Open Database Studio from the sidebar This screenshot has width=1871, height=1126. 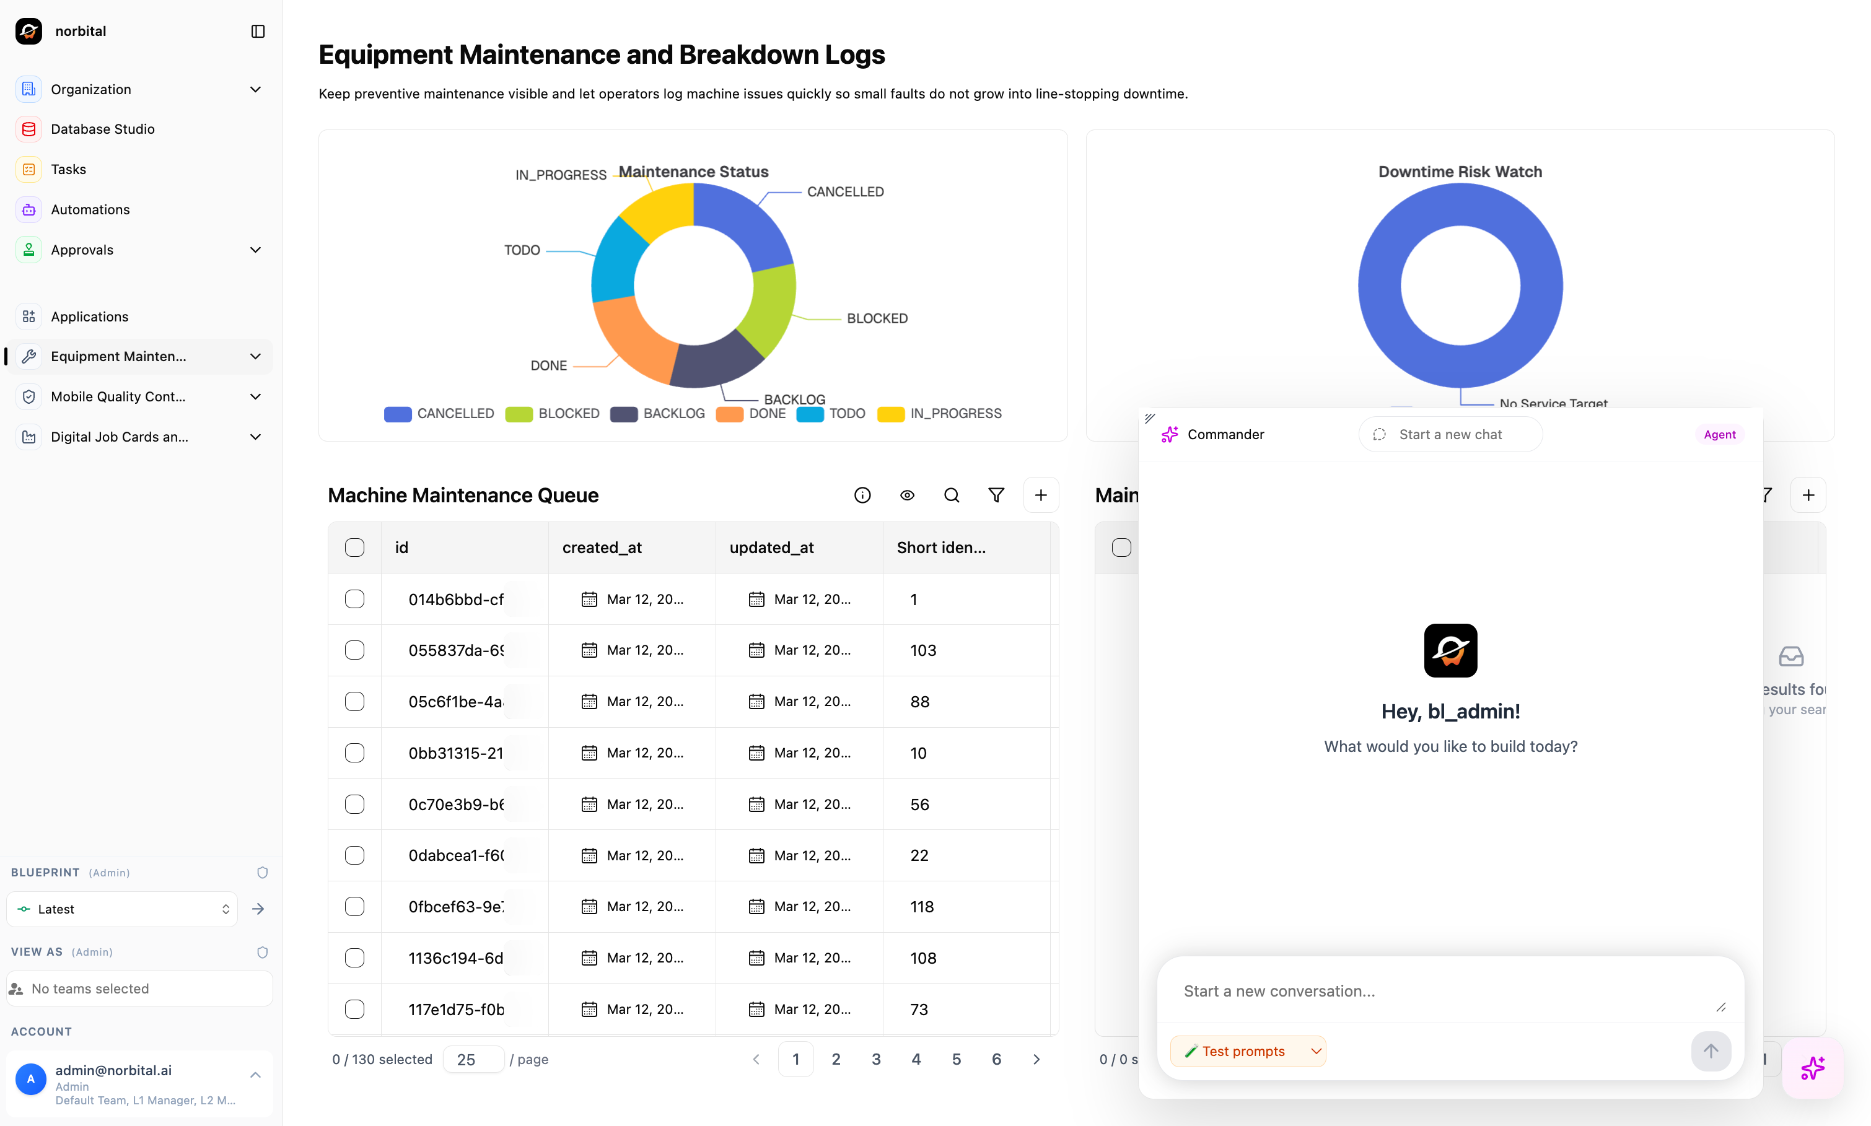[102, 129]
